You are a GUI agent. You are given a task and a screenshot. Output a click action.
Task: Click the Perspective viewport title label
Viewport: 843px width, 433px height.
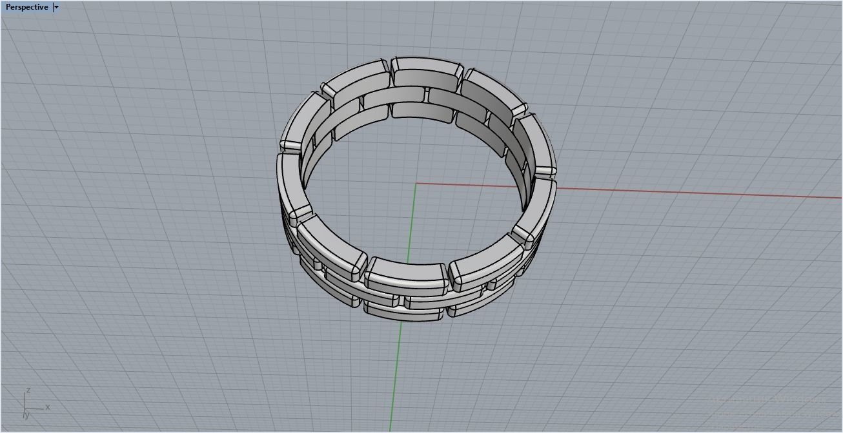[x=26, y=7]
